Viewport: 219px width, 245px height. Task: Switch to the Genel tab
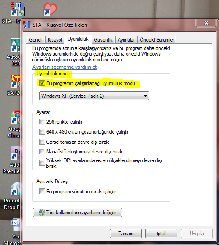(35, 40)
